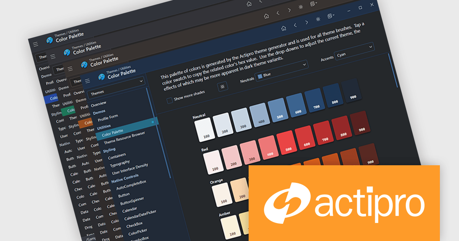Open the hamburger menu in the brown window
This screenshot has width=459, height=241.
[x=70, y=68]
